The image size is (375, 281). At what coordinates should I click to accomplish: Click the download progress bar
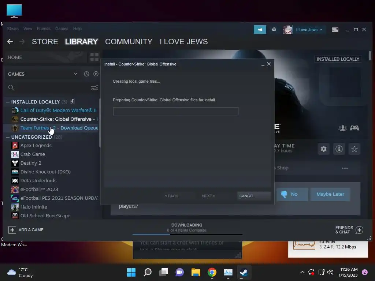pyautogui.click(x=187, y=235)
